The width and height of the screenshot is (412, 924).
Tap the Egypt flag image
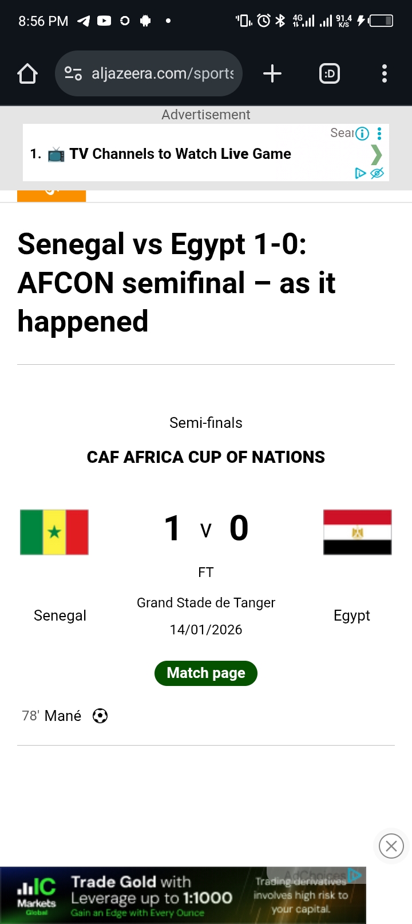(x=357, y=532)
